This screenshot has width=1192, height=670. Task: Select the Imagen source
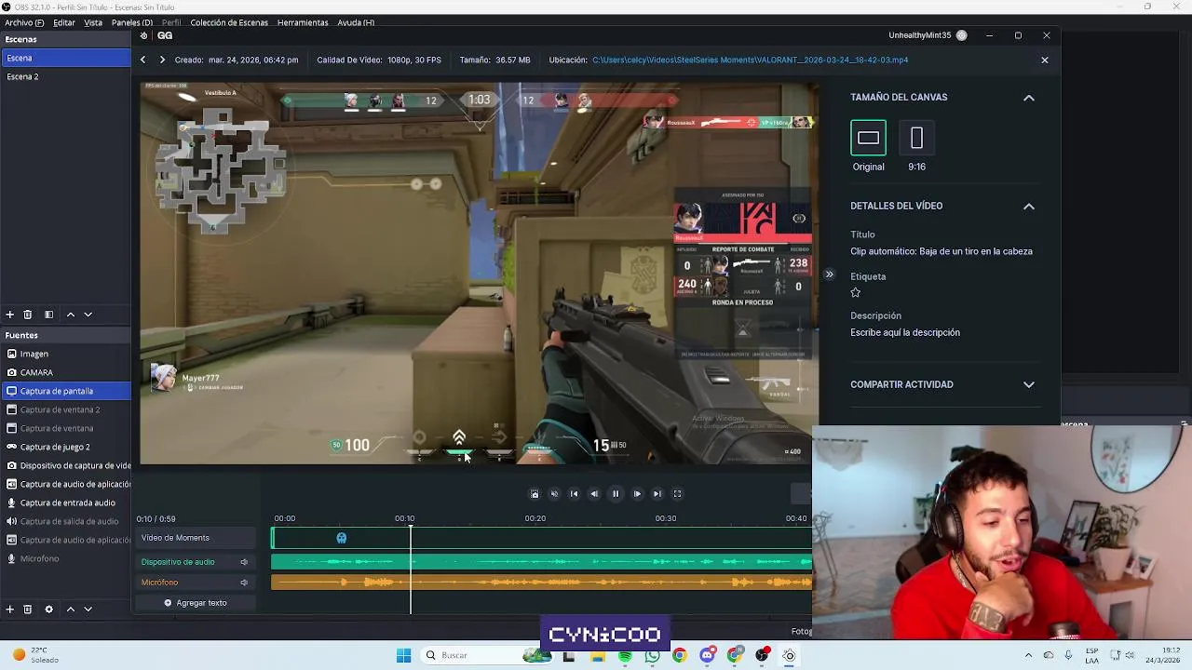pos(65,354)
